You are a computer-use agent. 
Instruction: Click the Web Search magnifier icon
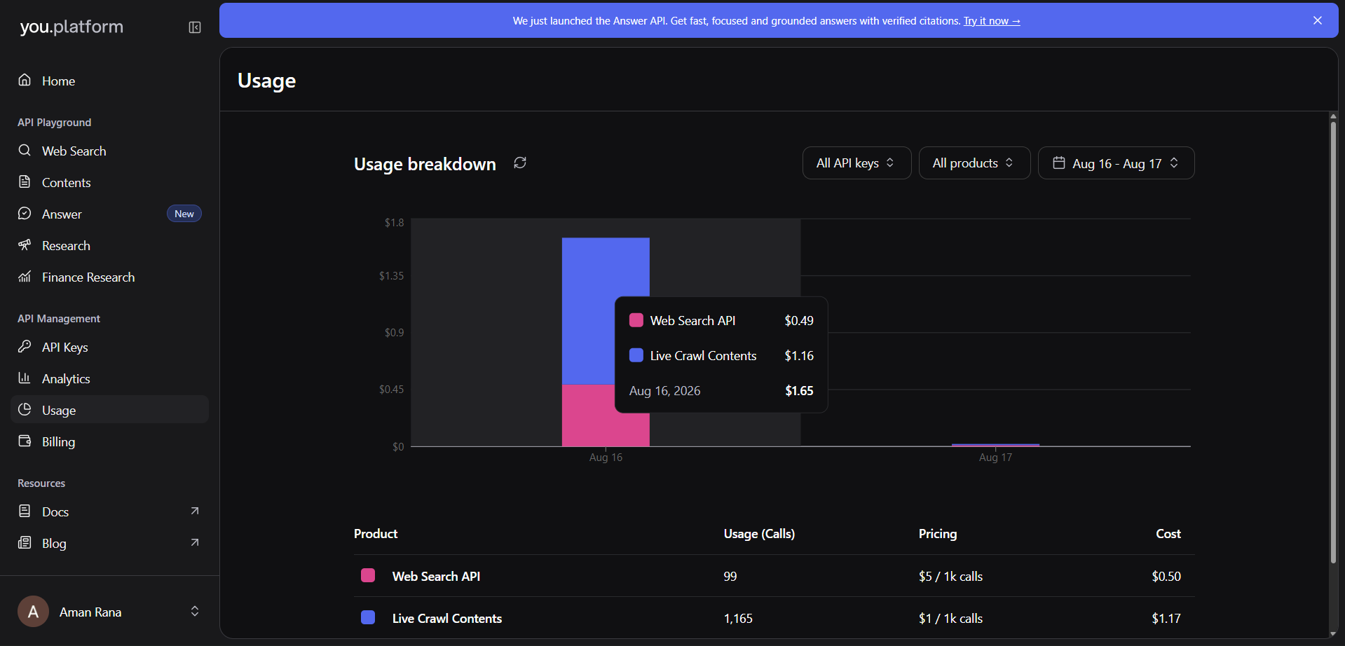pos(25,150)
